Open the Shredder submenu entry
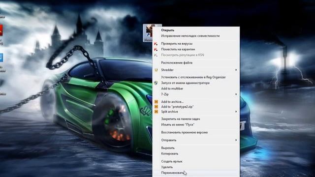 point(167,70)
